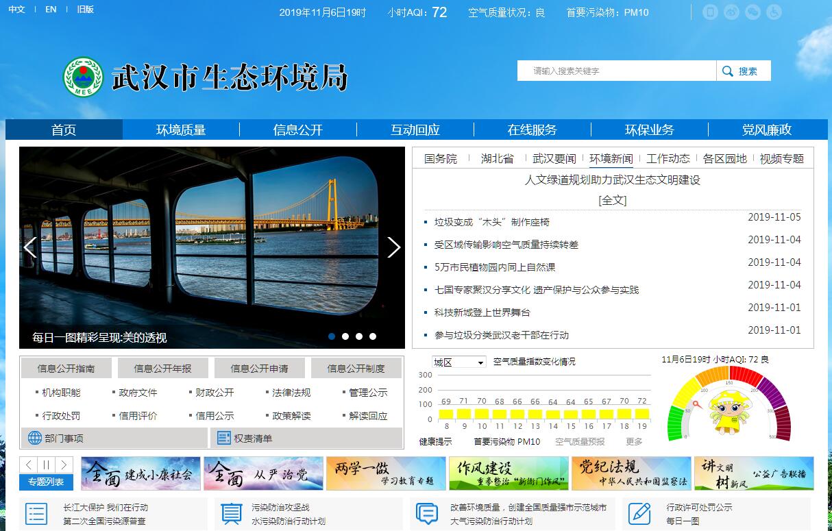832x531 pixels.
Task: Open the 信息公开 navigation menu
Action: (x=298, y=129)
